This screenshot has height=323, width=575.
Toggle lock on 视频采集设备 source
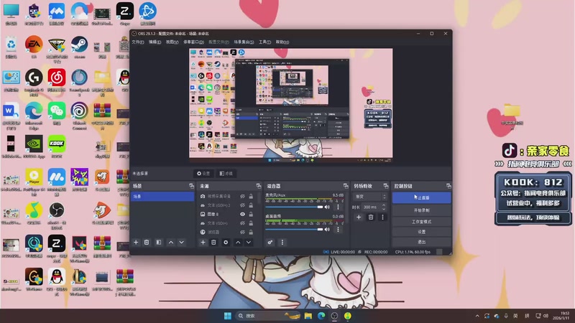coord(251,196)
